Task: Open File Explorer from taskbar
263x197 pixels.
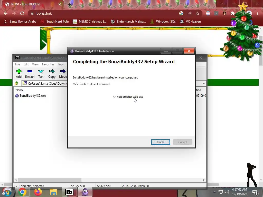Action: point(53,192)
